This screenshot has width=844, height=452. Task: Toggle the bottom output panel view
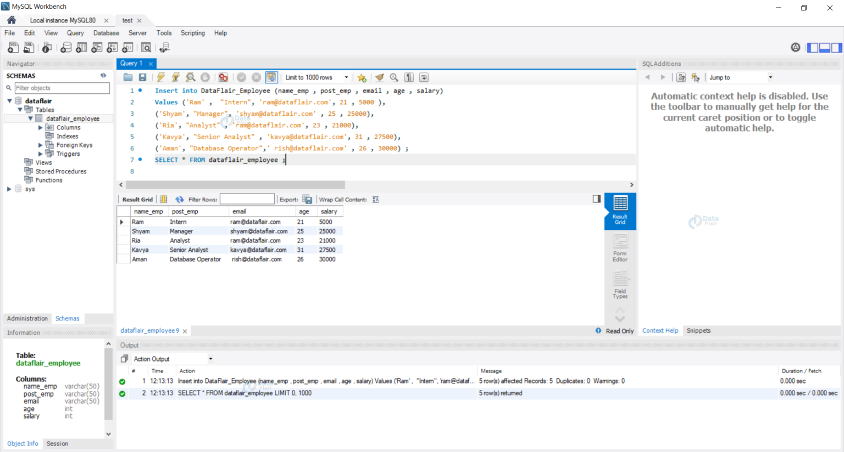coord(825,48)
